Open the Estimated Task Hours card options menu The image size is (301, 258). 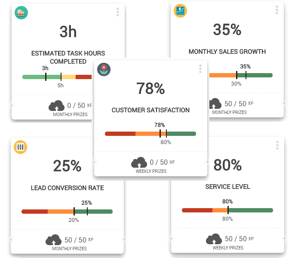117,12
